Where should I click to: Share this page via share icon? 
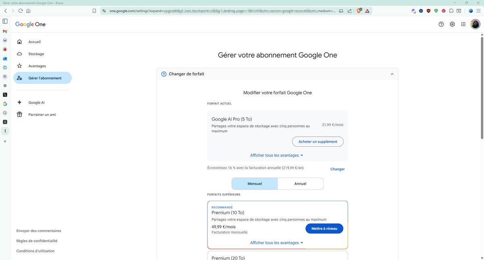click(349, 11)
